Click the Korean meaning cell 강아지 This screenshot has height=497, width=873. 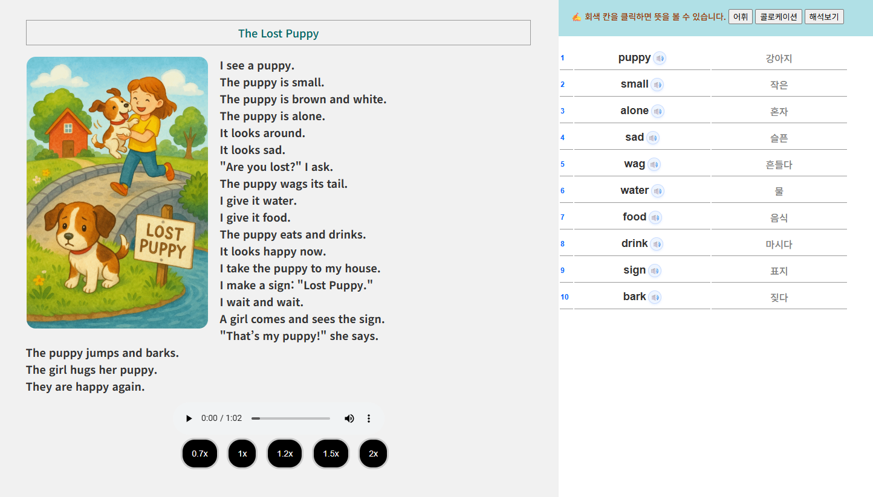coord(779,59)
